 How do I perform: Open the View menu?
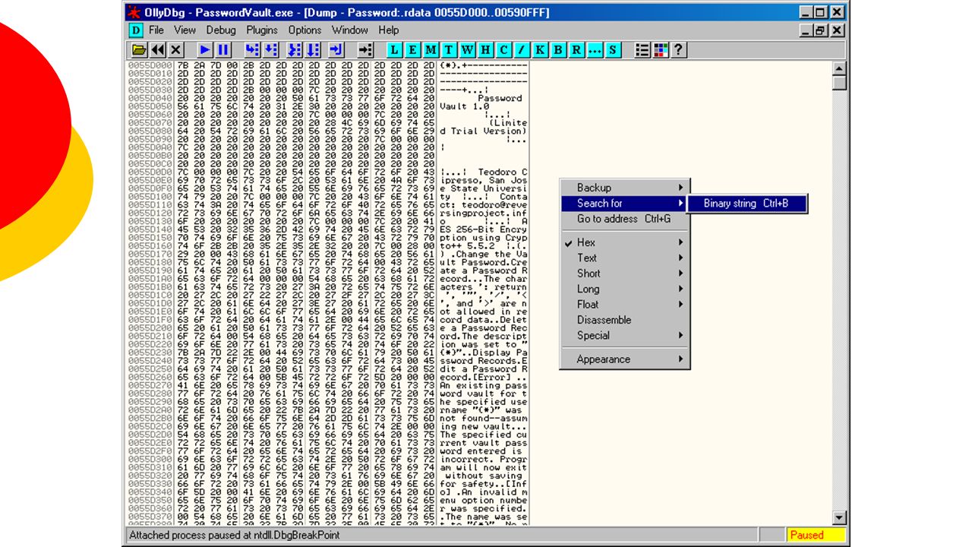coord(185,30)
